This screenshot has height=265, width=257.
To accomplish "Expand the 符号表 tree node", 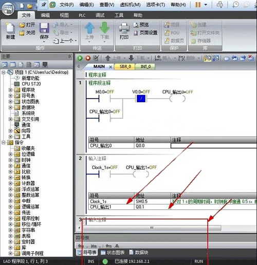I will tap(10, 96).
